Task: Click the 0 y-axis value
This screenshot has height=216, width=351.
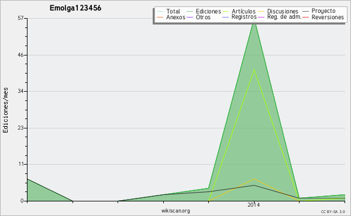Action: tap(22, 201)
